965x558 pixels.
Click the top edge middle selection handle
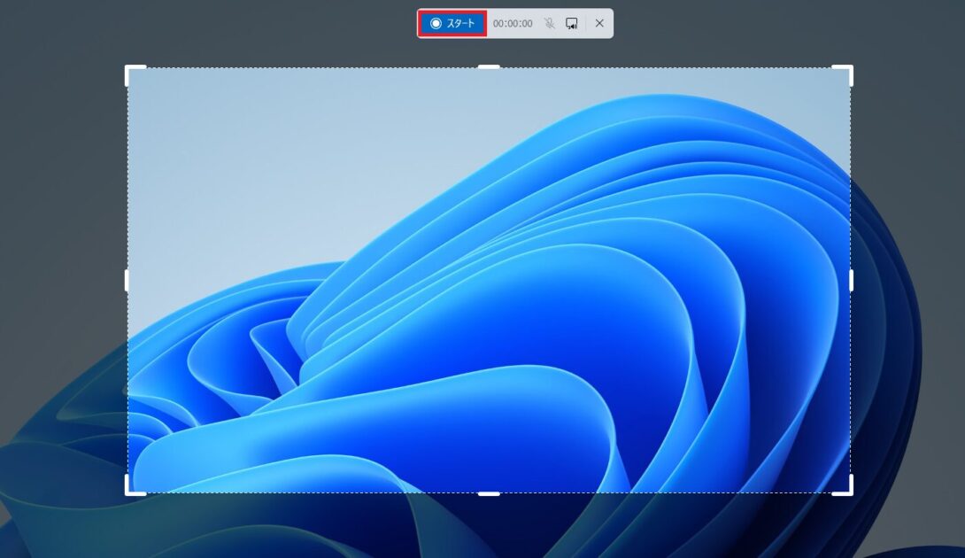489,66
